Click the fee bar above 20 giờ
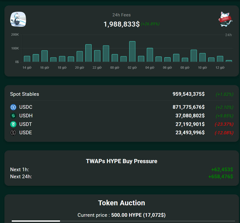The height and width of the screenshot is (223, 240). coord(80,56)
